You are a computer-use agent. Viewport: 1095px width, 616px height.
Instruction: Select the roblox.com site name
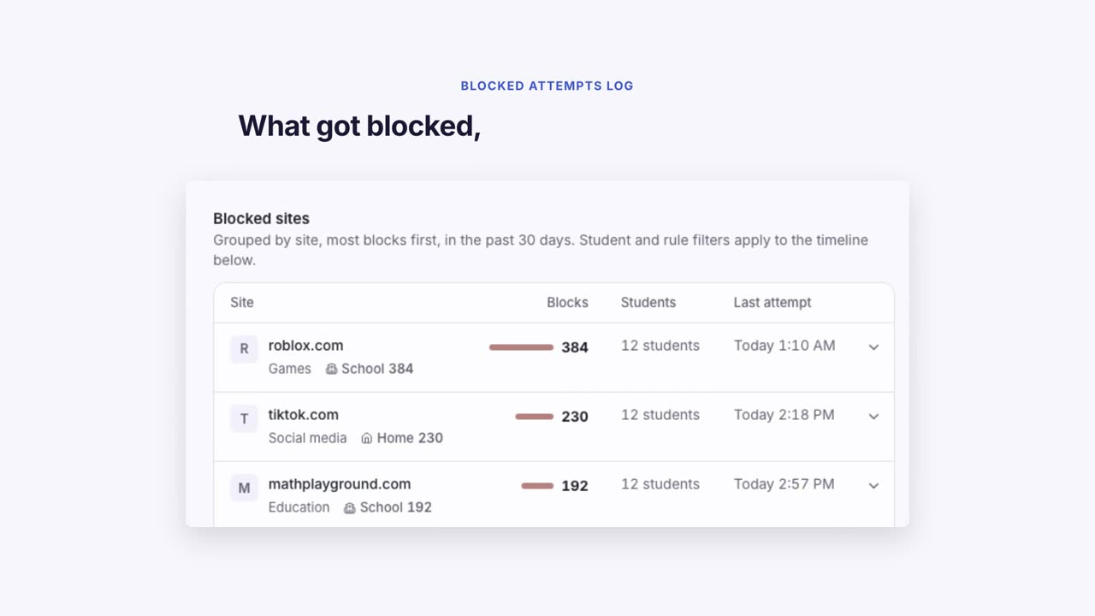point(306,346)
